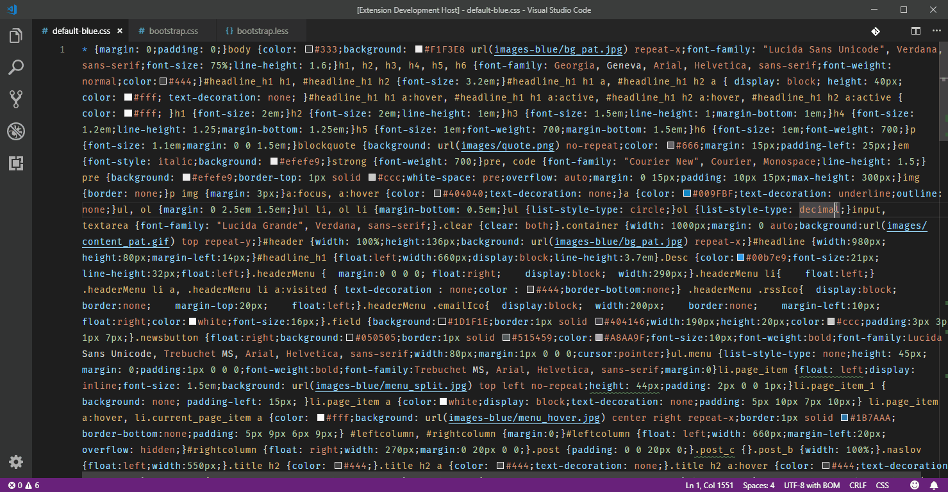948x492 pixels.
Task: Click the #1D1F1E color swatch
Action: point(442,322)
